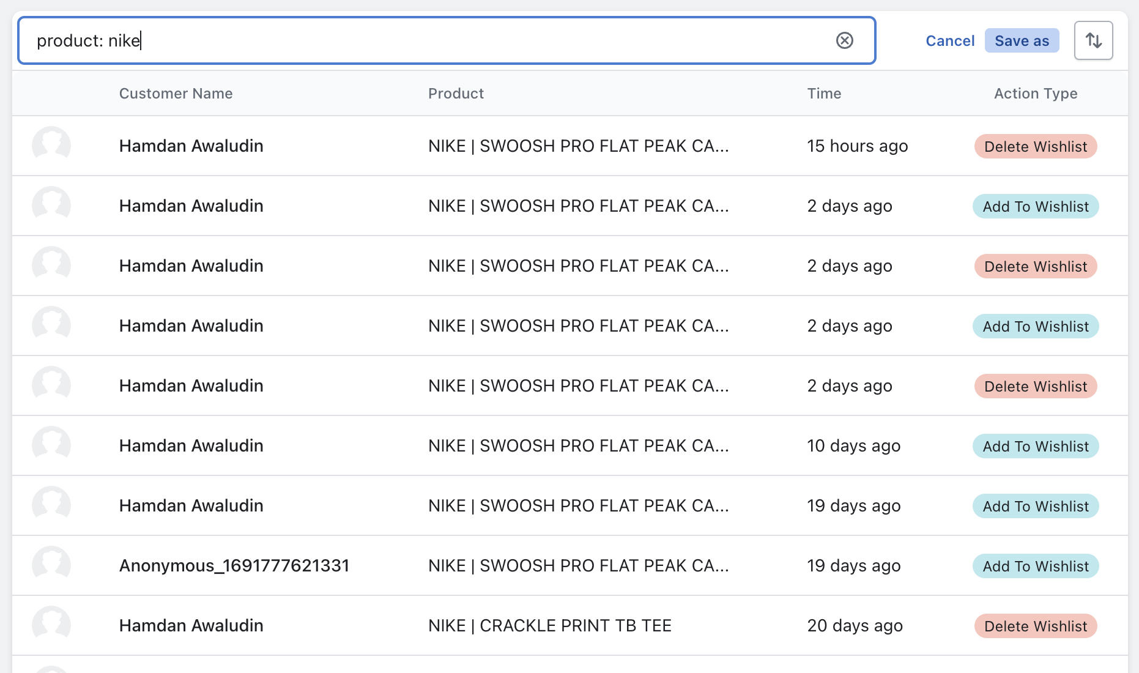Clear the search field with X icon
This screenshot has height=673, width=1139.
click(x=844, y=40)
